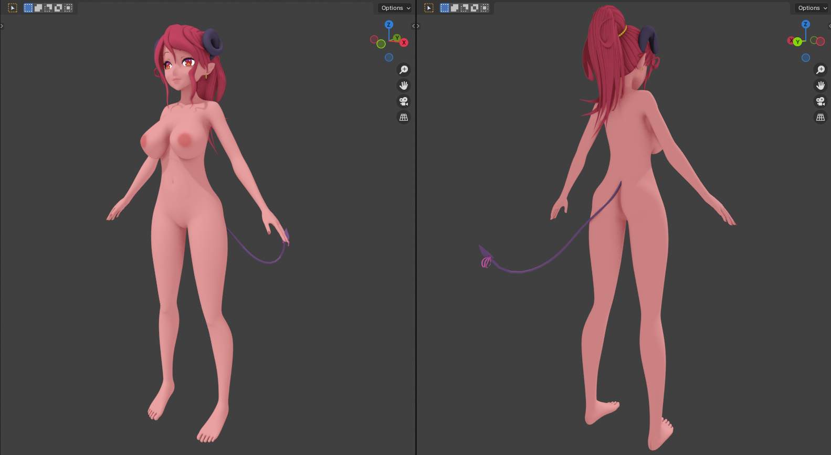Click the pan hand icon in right viewport
This screenshot has width=831, height=455.
821,86
